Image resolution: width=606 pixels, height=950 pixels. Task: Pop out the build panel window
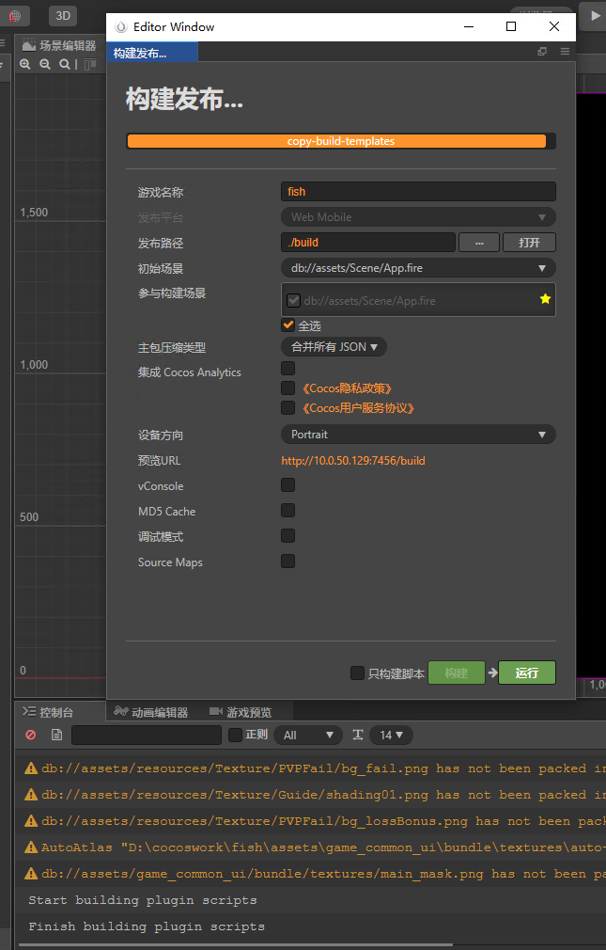coord(542,52)
